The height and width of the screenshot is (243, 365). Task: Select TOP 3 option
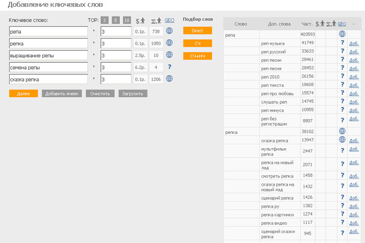point(104,20)
